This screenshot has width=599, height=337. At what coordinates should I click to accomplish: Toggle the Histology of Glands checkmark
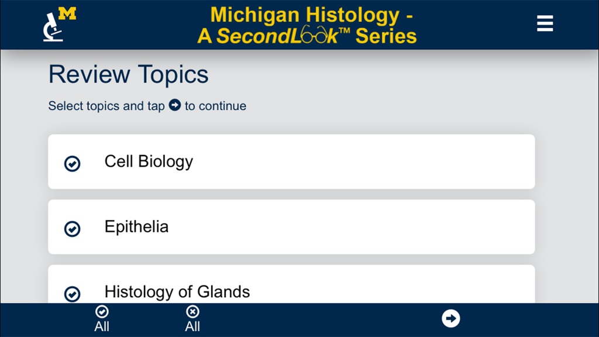point(72,295)
